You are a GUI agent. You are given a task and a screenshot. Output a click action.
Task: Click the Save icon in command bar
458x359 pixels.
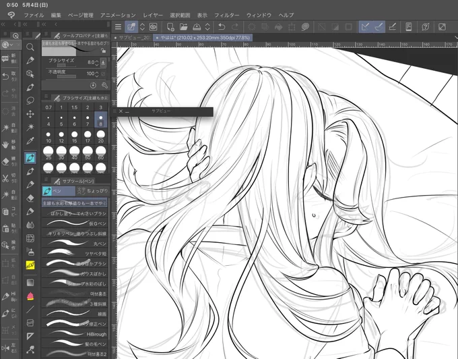coord(197,27)
